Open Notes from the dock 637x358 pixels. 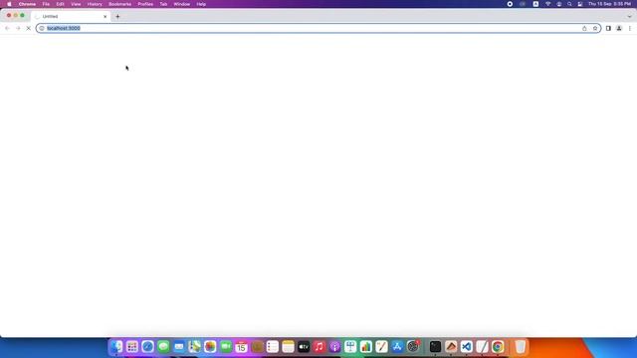click(x=288, y=347)
